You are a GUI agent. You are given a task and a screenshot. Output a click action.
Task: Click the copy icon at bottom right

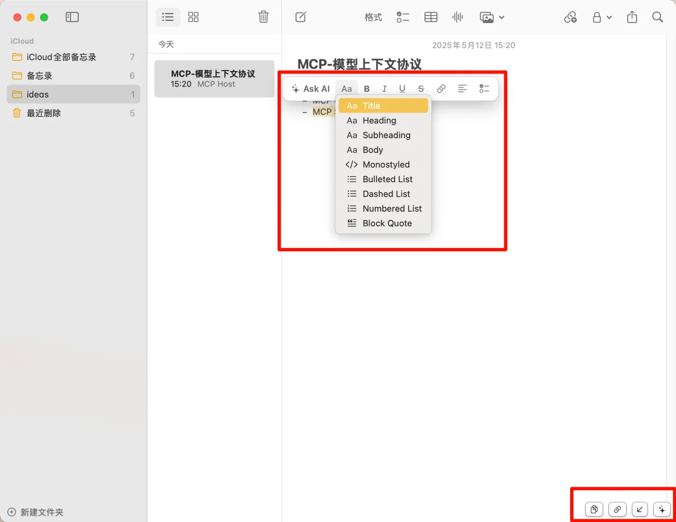pos(594,509)
